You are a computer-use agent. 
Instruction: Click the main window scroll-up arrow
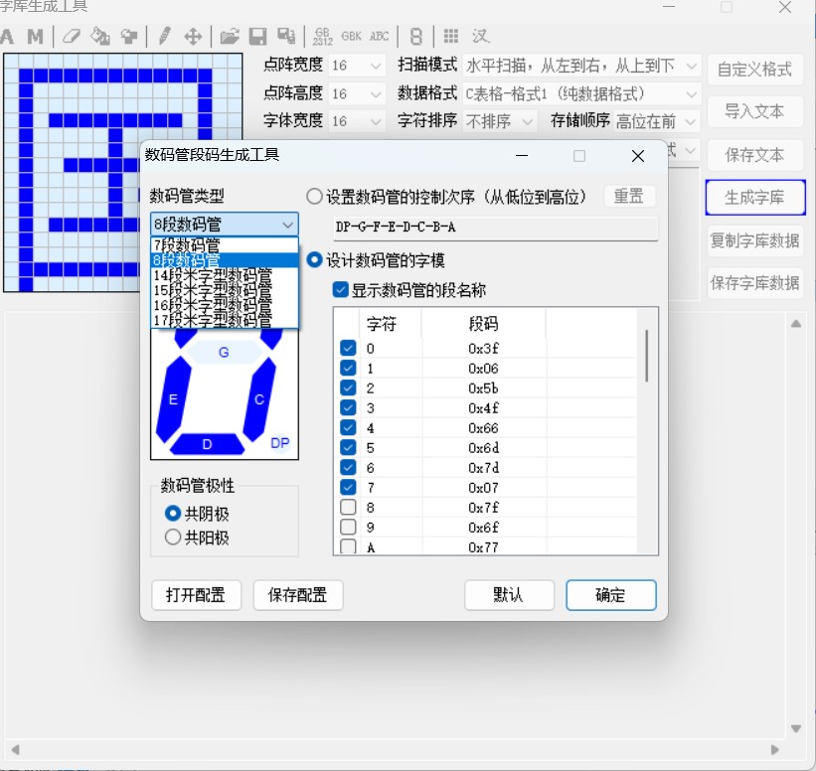[x=796, y=324]
